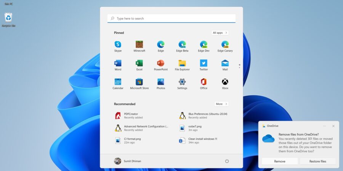Open Skype from pinned apps
343x171 pixels.
pos(118,46)
